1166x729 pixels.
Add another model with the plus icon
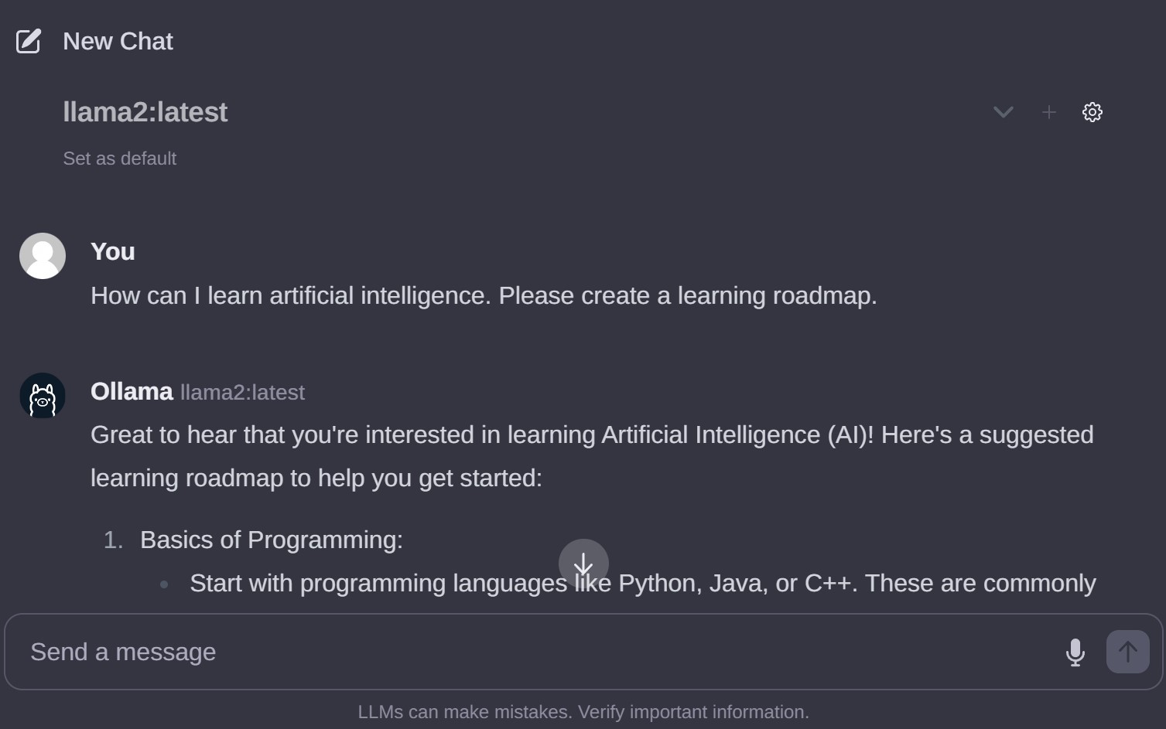click(x=1048, y=112)
